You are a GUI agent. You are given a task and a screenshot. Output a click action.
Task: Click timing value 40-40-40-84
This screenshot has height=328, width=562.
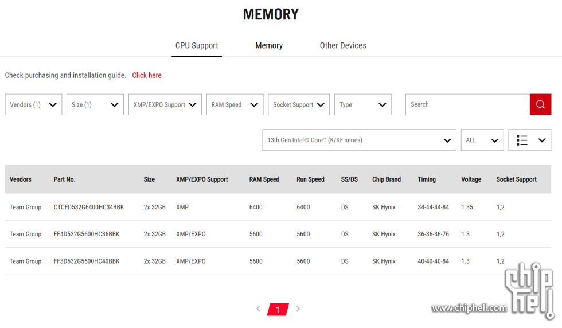point(433,261)
